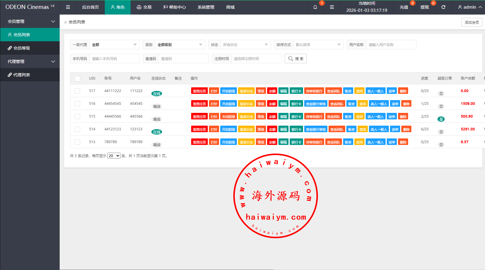This screenshot has width=485, height=270.
Task: Go to 后台首页 in top navigation
Action: point(90,7)
